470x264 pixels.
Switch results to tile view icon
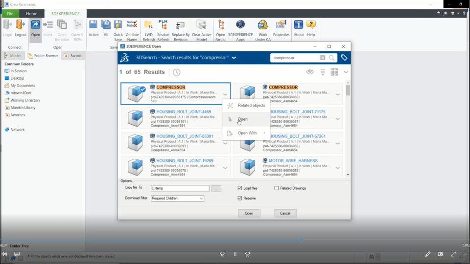pyautogui.click(x=334, y=72)
